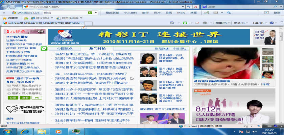Open the 工具(O) menu
The width and height of the screenshot is (284, 135).
tap(259, 23)
